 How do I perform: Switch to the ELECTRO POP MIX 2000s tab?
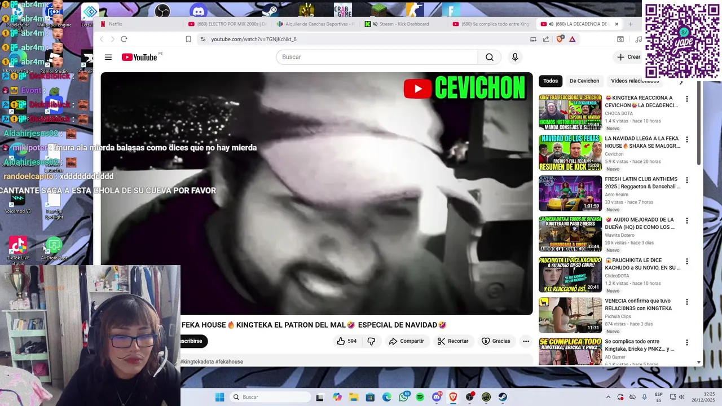pos(227,24)
